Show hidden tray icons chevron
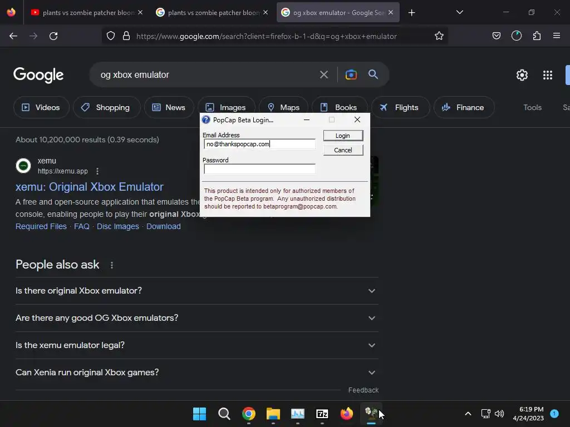 tap(468, 414)
